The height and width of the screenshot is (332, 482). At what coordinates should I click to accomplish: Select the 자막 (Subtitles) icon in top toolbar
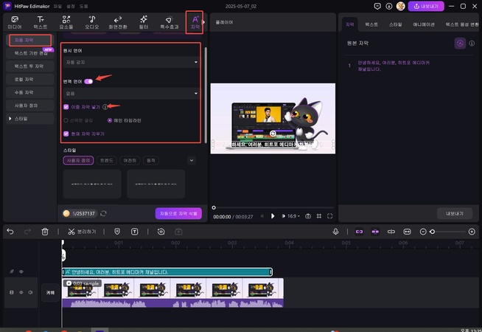195,22
